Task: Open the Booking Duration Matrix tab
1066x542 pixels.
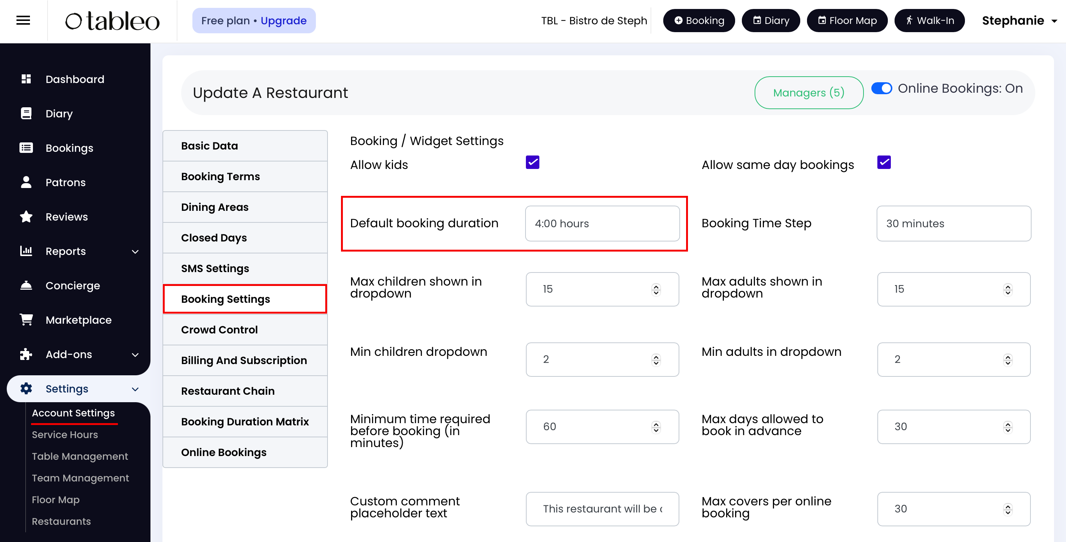Action: [x=244, y=421]
